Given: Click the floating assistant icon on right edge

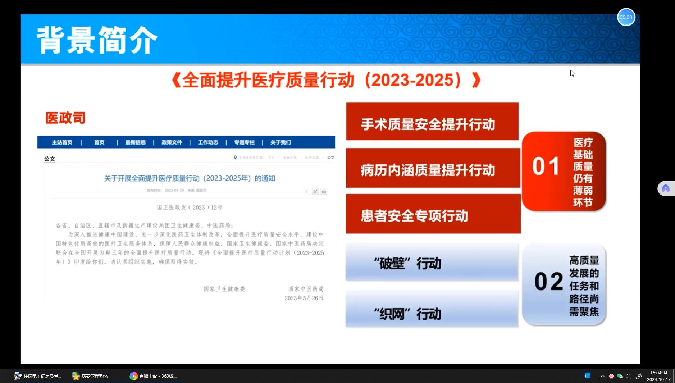Looking at the screenshot, I should (666, 188).
